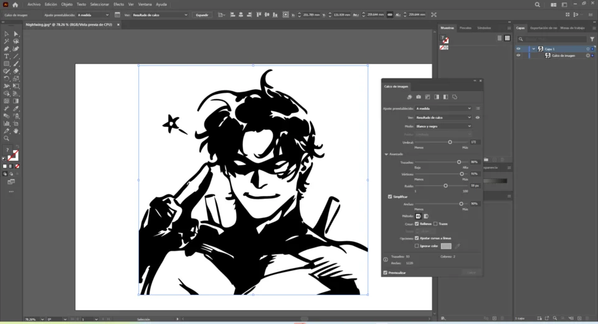Select the Eraser tool
598x324 pixels.
tap(16, 71)
